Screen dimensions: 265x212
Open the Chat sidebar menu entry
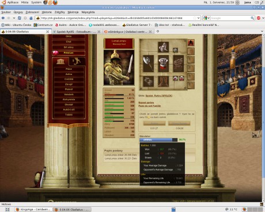click(69, 42)
